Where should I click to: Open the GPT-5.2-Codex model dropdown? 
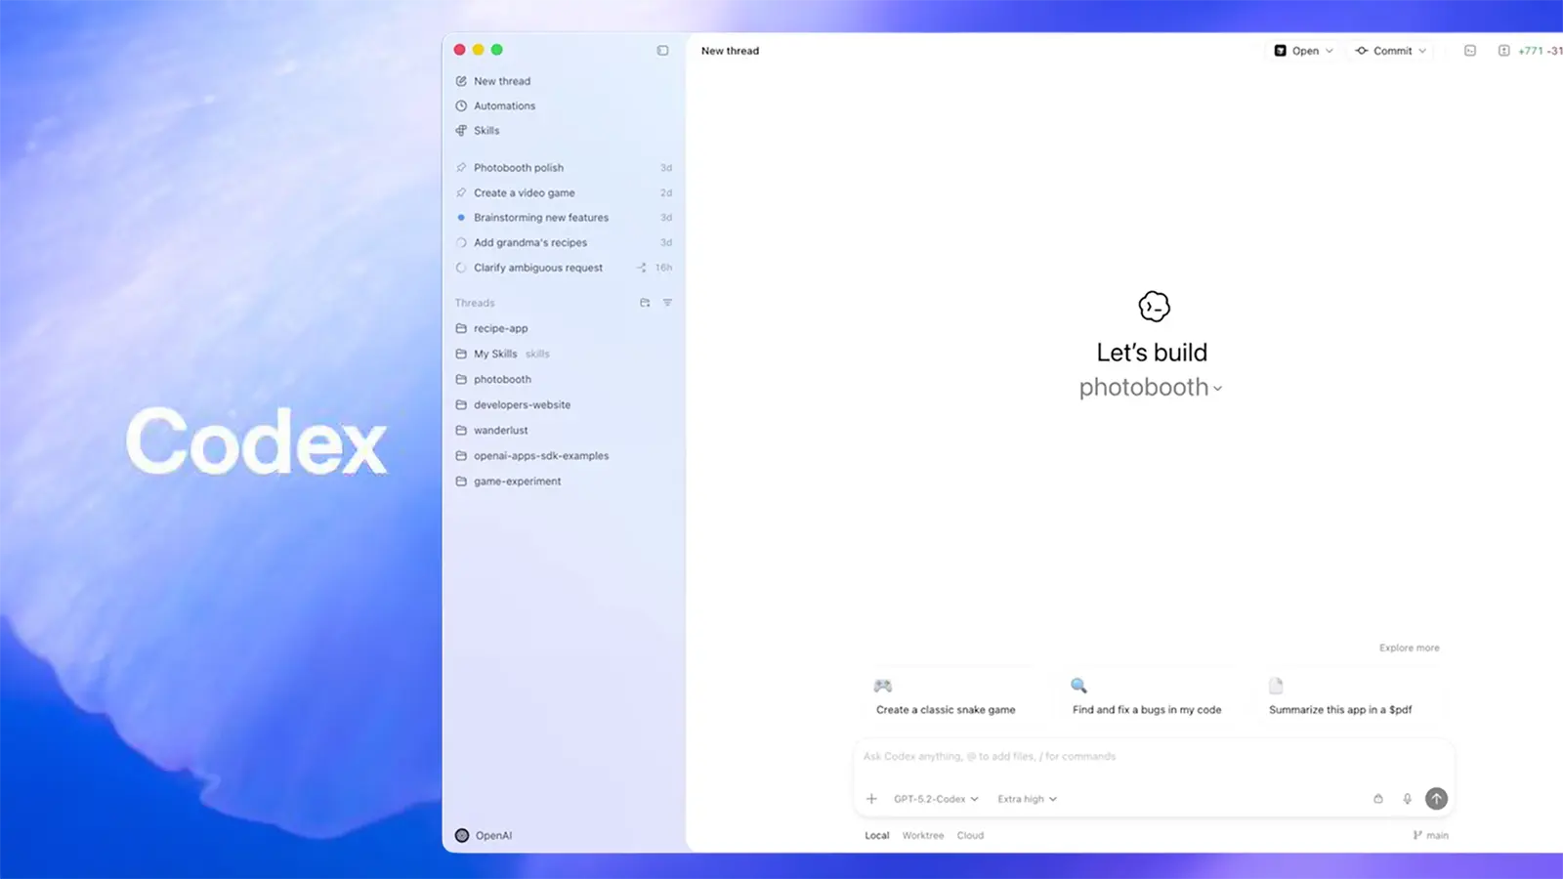(x=933, y=798)
